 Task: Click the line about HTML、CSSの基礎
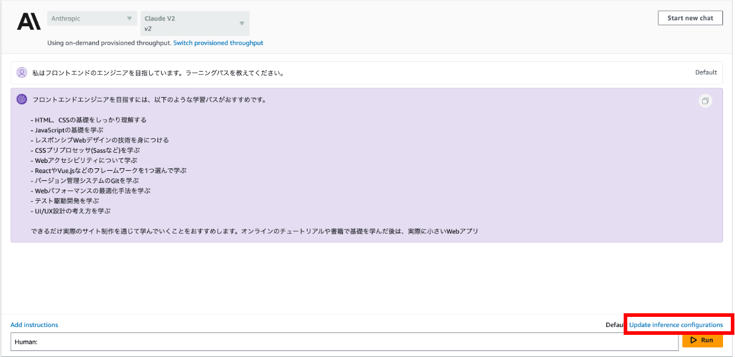tap(89, 120)
